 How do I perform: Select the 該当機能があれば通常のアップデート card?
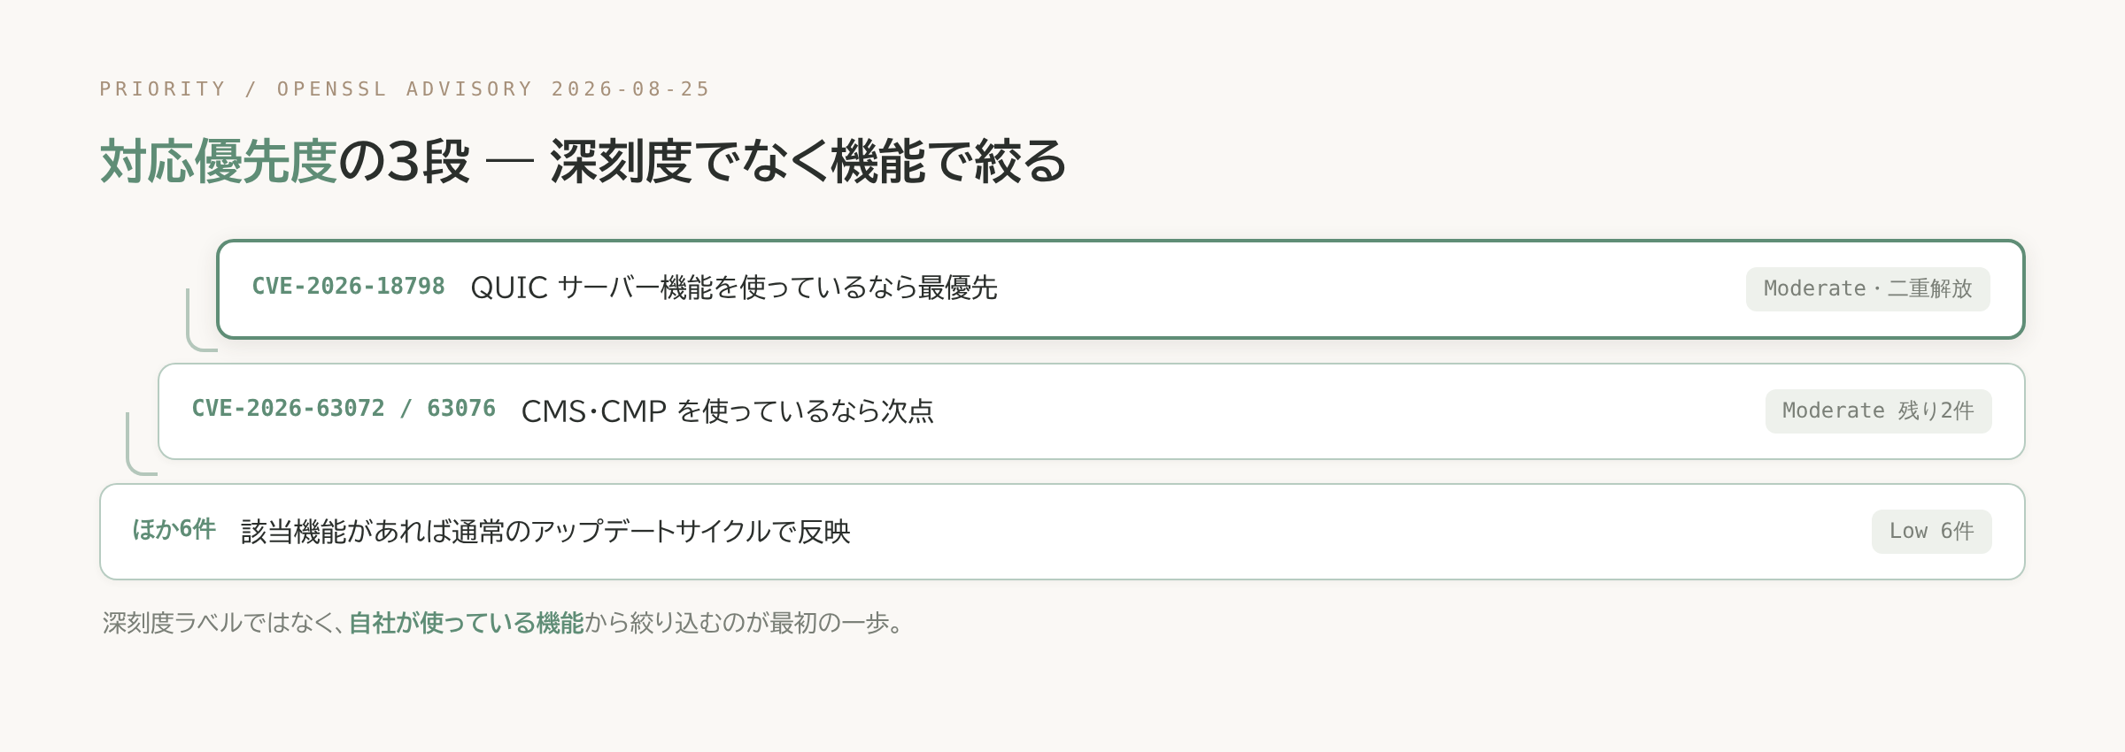coord(1062,532)
